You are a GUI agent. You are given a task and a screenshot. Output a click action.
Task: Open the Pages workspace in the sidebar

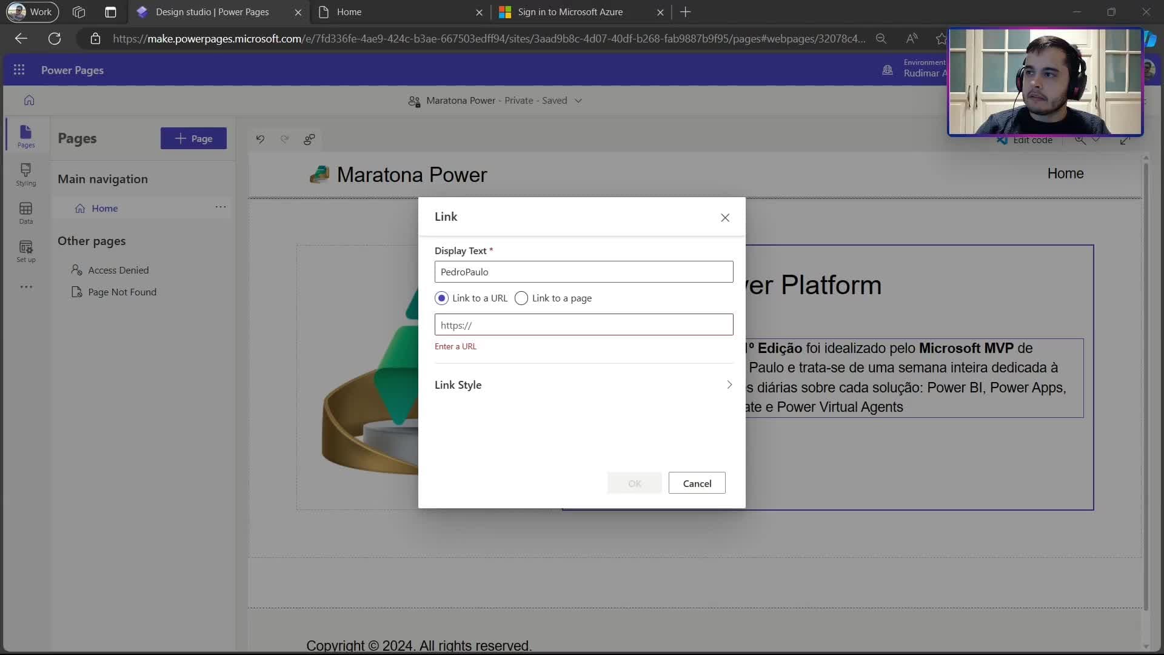[x=26, y=136]
